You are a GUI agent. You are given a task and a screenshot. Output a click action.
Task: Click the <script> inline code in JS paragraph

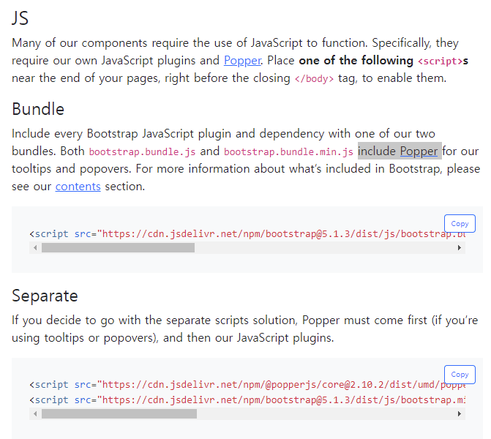click(x=441, y=61)
